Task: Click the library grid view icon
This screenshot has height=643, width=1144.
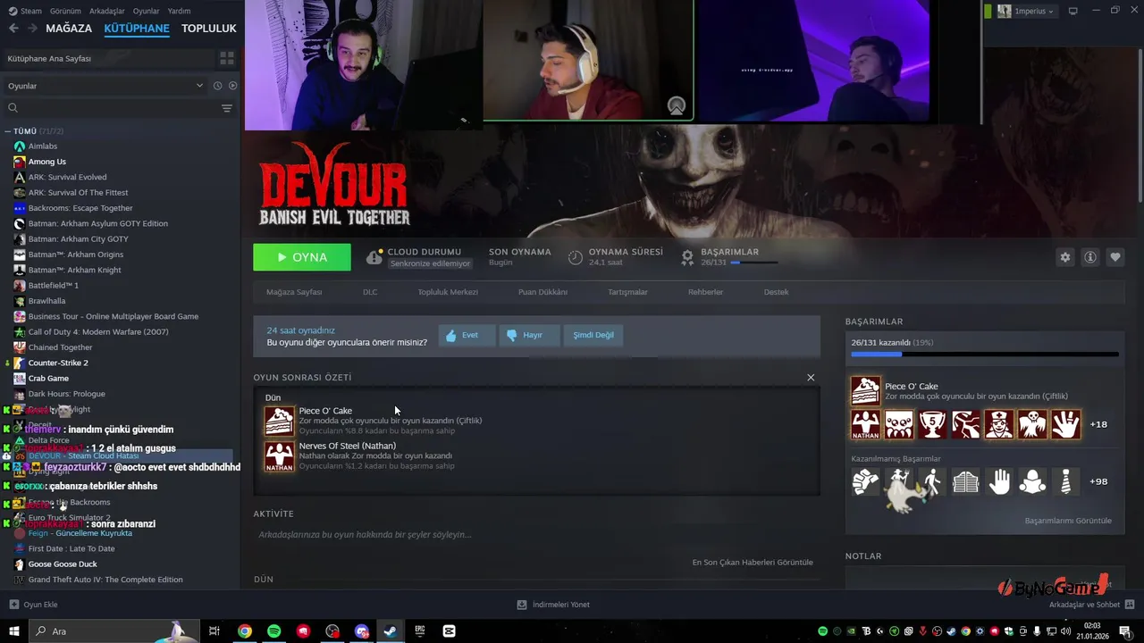Action: (x=227, y=58)
